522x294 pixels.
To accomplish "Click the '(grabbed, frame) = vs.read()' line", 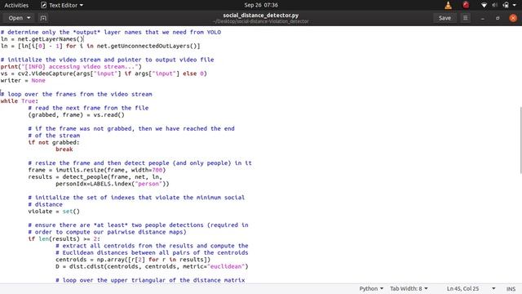I will point(76,114).
